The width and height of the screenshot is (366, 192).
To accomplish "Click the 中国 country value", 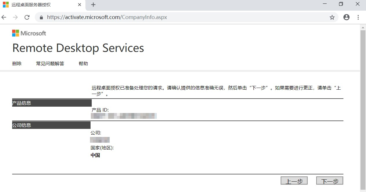I will [95, 155].
